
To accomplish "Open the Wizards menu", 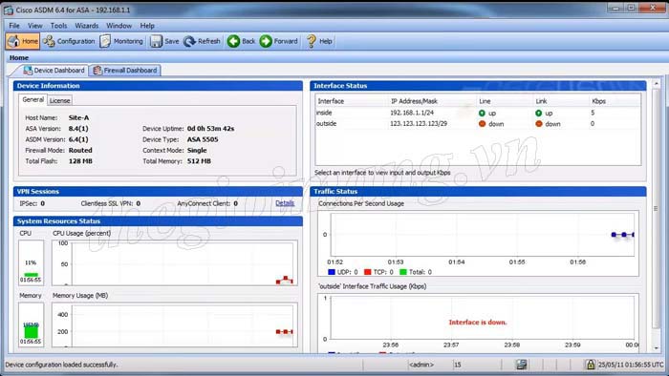I will click(x=87, y=26).
